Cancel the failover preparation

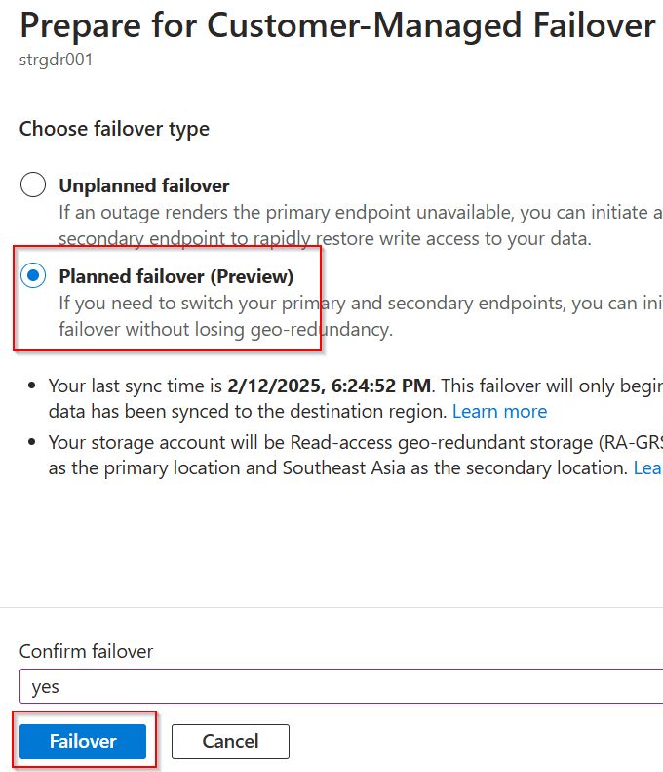(x=230, y=742)
